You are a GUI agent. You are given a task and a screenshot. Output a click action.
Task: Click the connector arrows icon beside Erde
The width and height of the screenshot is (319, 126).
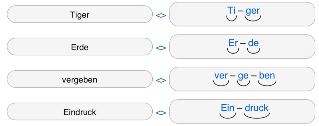tap(161, 48)
